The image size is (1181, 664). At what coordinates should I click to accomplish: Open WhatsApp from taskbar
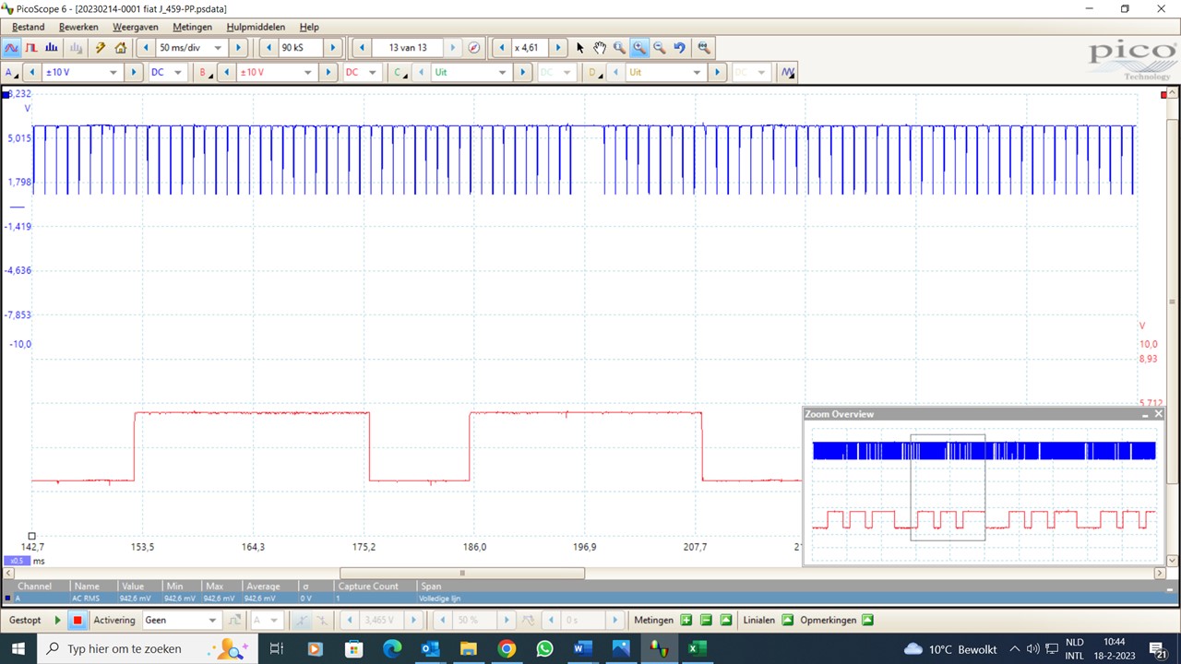[544, 649]
